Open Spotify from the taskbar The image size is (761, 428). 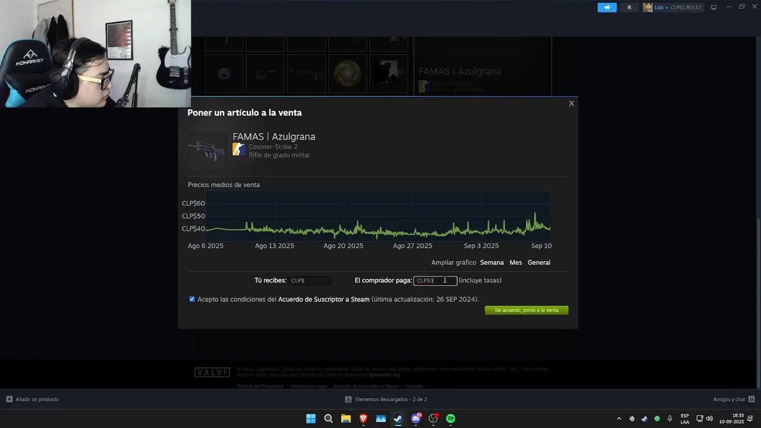click(451, 418)
